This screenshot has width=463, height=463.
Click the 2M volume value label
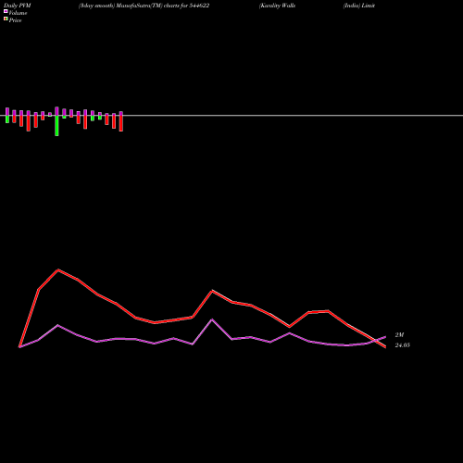click(399, 335)
